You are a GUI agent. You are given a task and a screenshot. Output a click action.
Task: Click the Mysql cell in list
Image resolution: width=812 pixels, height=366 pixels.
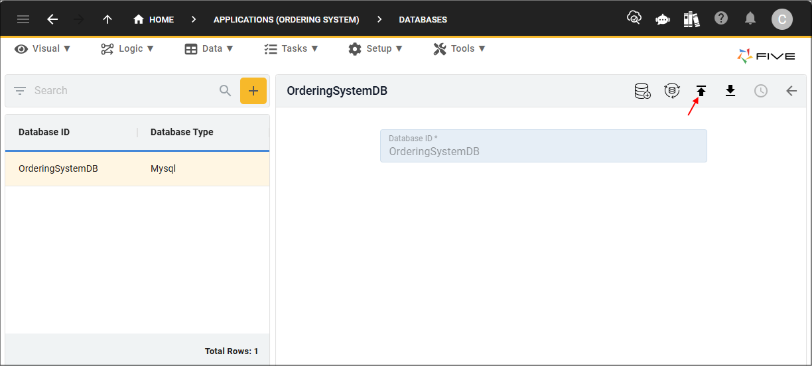coord(163,168)
